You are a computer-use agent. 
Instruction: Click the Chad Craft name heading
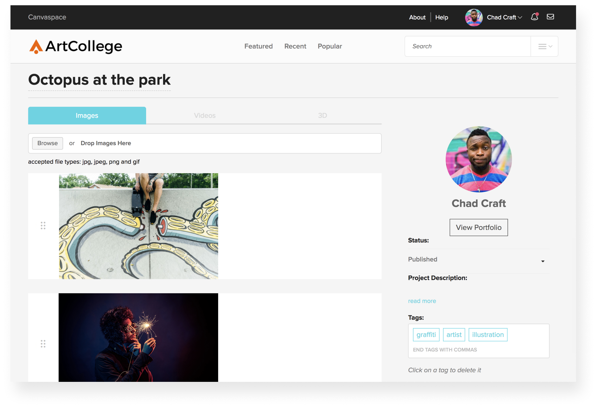[x=479, y=203]
